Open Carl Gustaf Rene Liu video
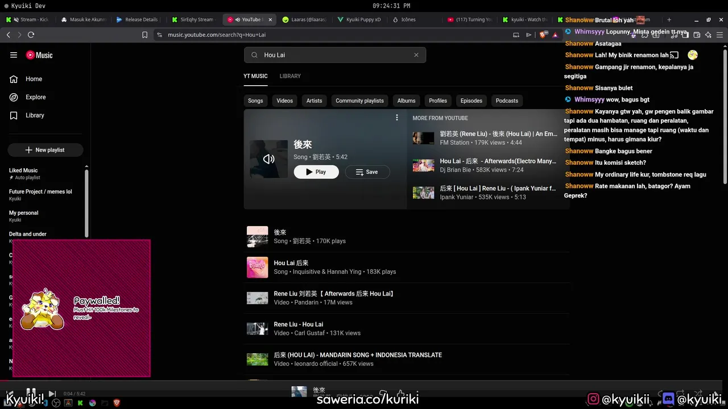728x409 pixels. [407, 329]
